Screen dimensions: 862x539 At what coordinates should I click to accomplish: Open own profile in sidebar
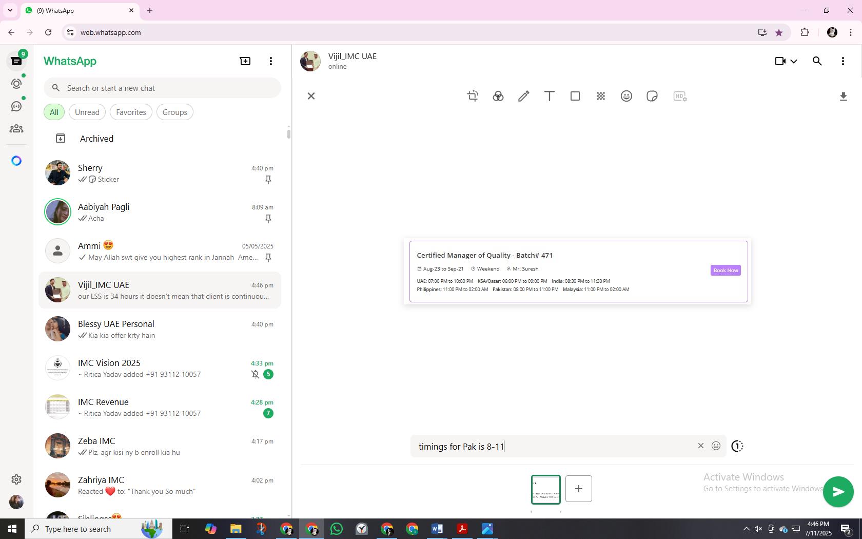(x=16, y=502)
